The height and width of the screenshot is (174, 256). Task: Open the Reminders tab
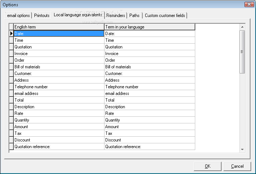coord(116,16)
